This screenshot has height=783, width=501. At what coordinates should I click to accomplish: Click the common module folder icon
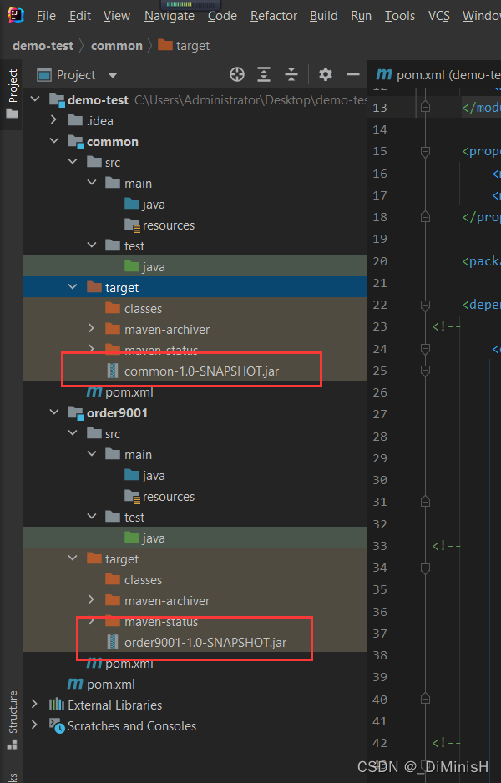(75, 142)
